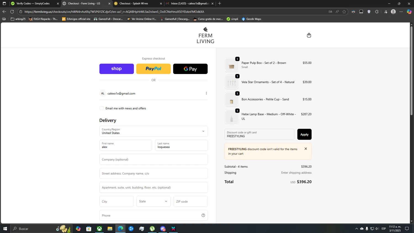This screenshot has width=414, height=233.
Task: Pay with Shop Pay express button
Action: (x=116, y=69)
